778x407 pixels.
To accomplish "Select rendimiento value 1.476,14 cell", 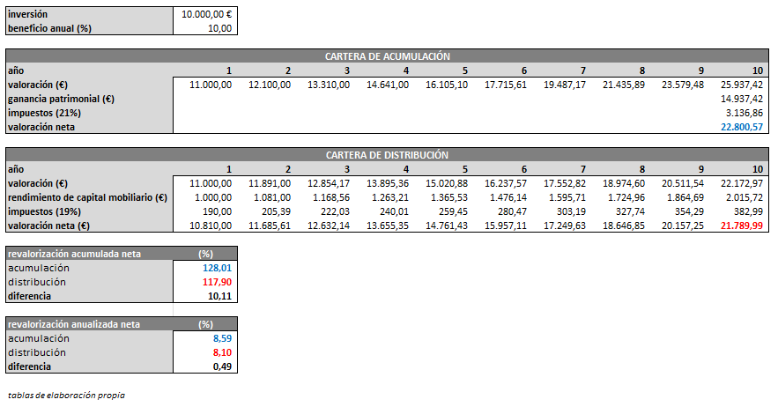I will [508, 197].
